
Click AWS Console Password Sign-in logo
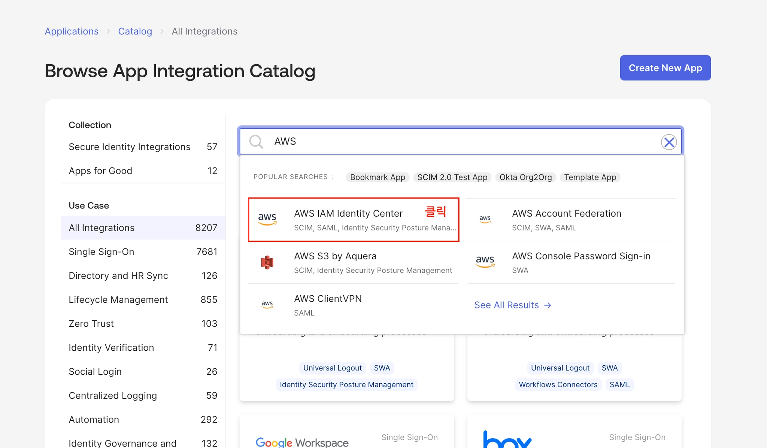pos(485,262)
